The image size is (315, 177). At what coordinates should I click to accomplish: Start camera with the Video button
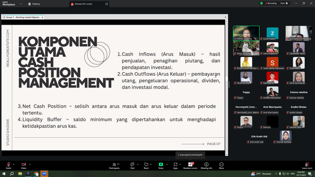tap(24, 166)
